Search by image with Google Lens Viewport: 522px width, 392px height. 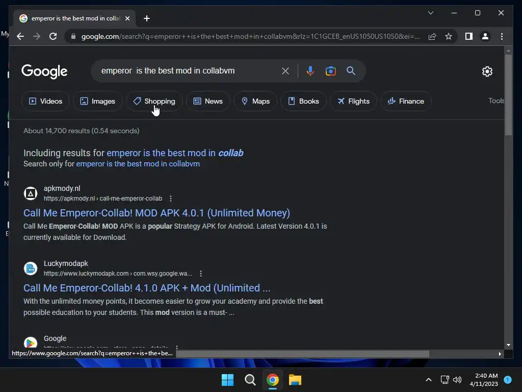(330, 71)
